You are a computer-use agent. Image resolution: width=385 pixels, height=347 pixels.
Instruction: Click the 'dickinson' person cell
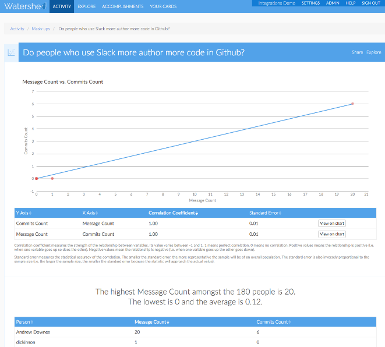point(26,342)
